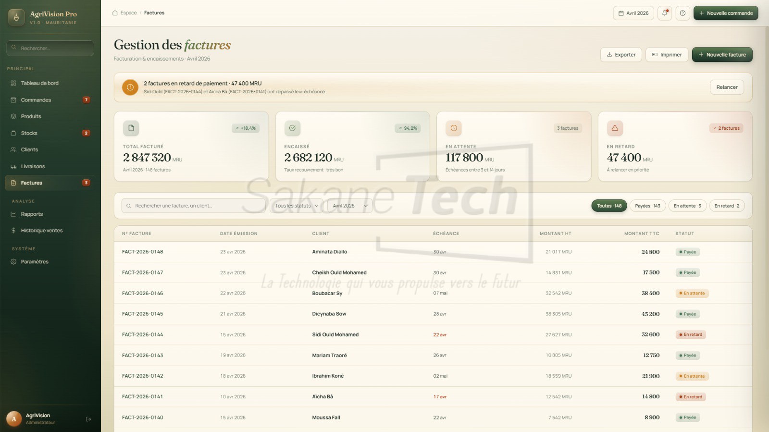Viewport: 769px width, 432px height.
Task: Open the 'Avril 2026' filter dropdown
Action: coord(350,206)
